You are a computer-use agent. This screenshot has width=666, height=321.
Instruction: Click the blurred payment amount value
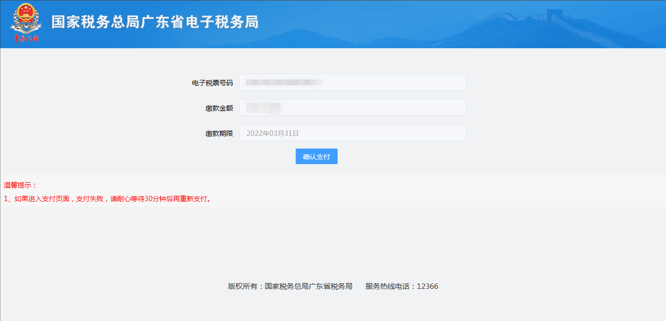click(x=264, y=108)
